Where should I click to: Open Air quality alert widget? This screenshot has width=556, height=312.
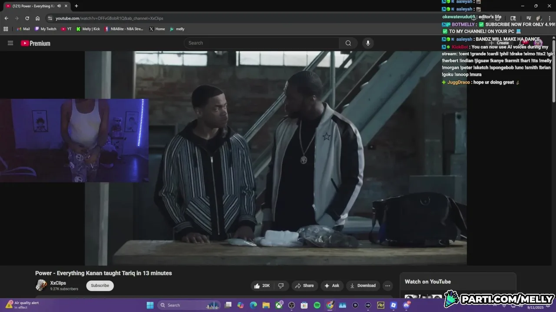click(x=22, y=305)
